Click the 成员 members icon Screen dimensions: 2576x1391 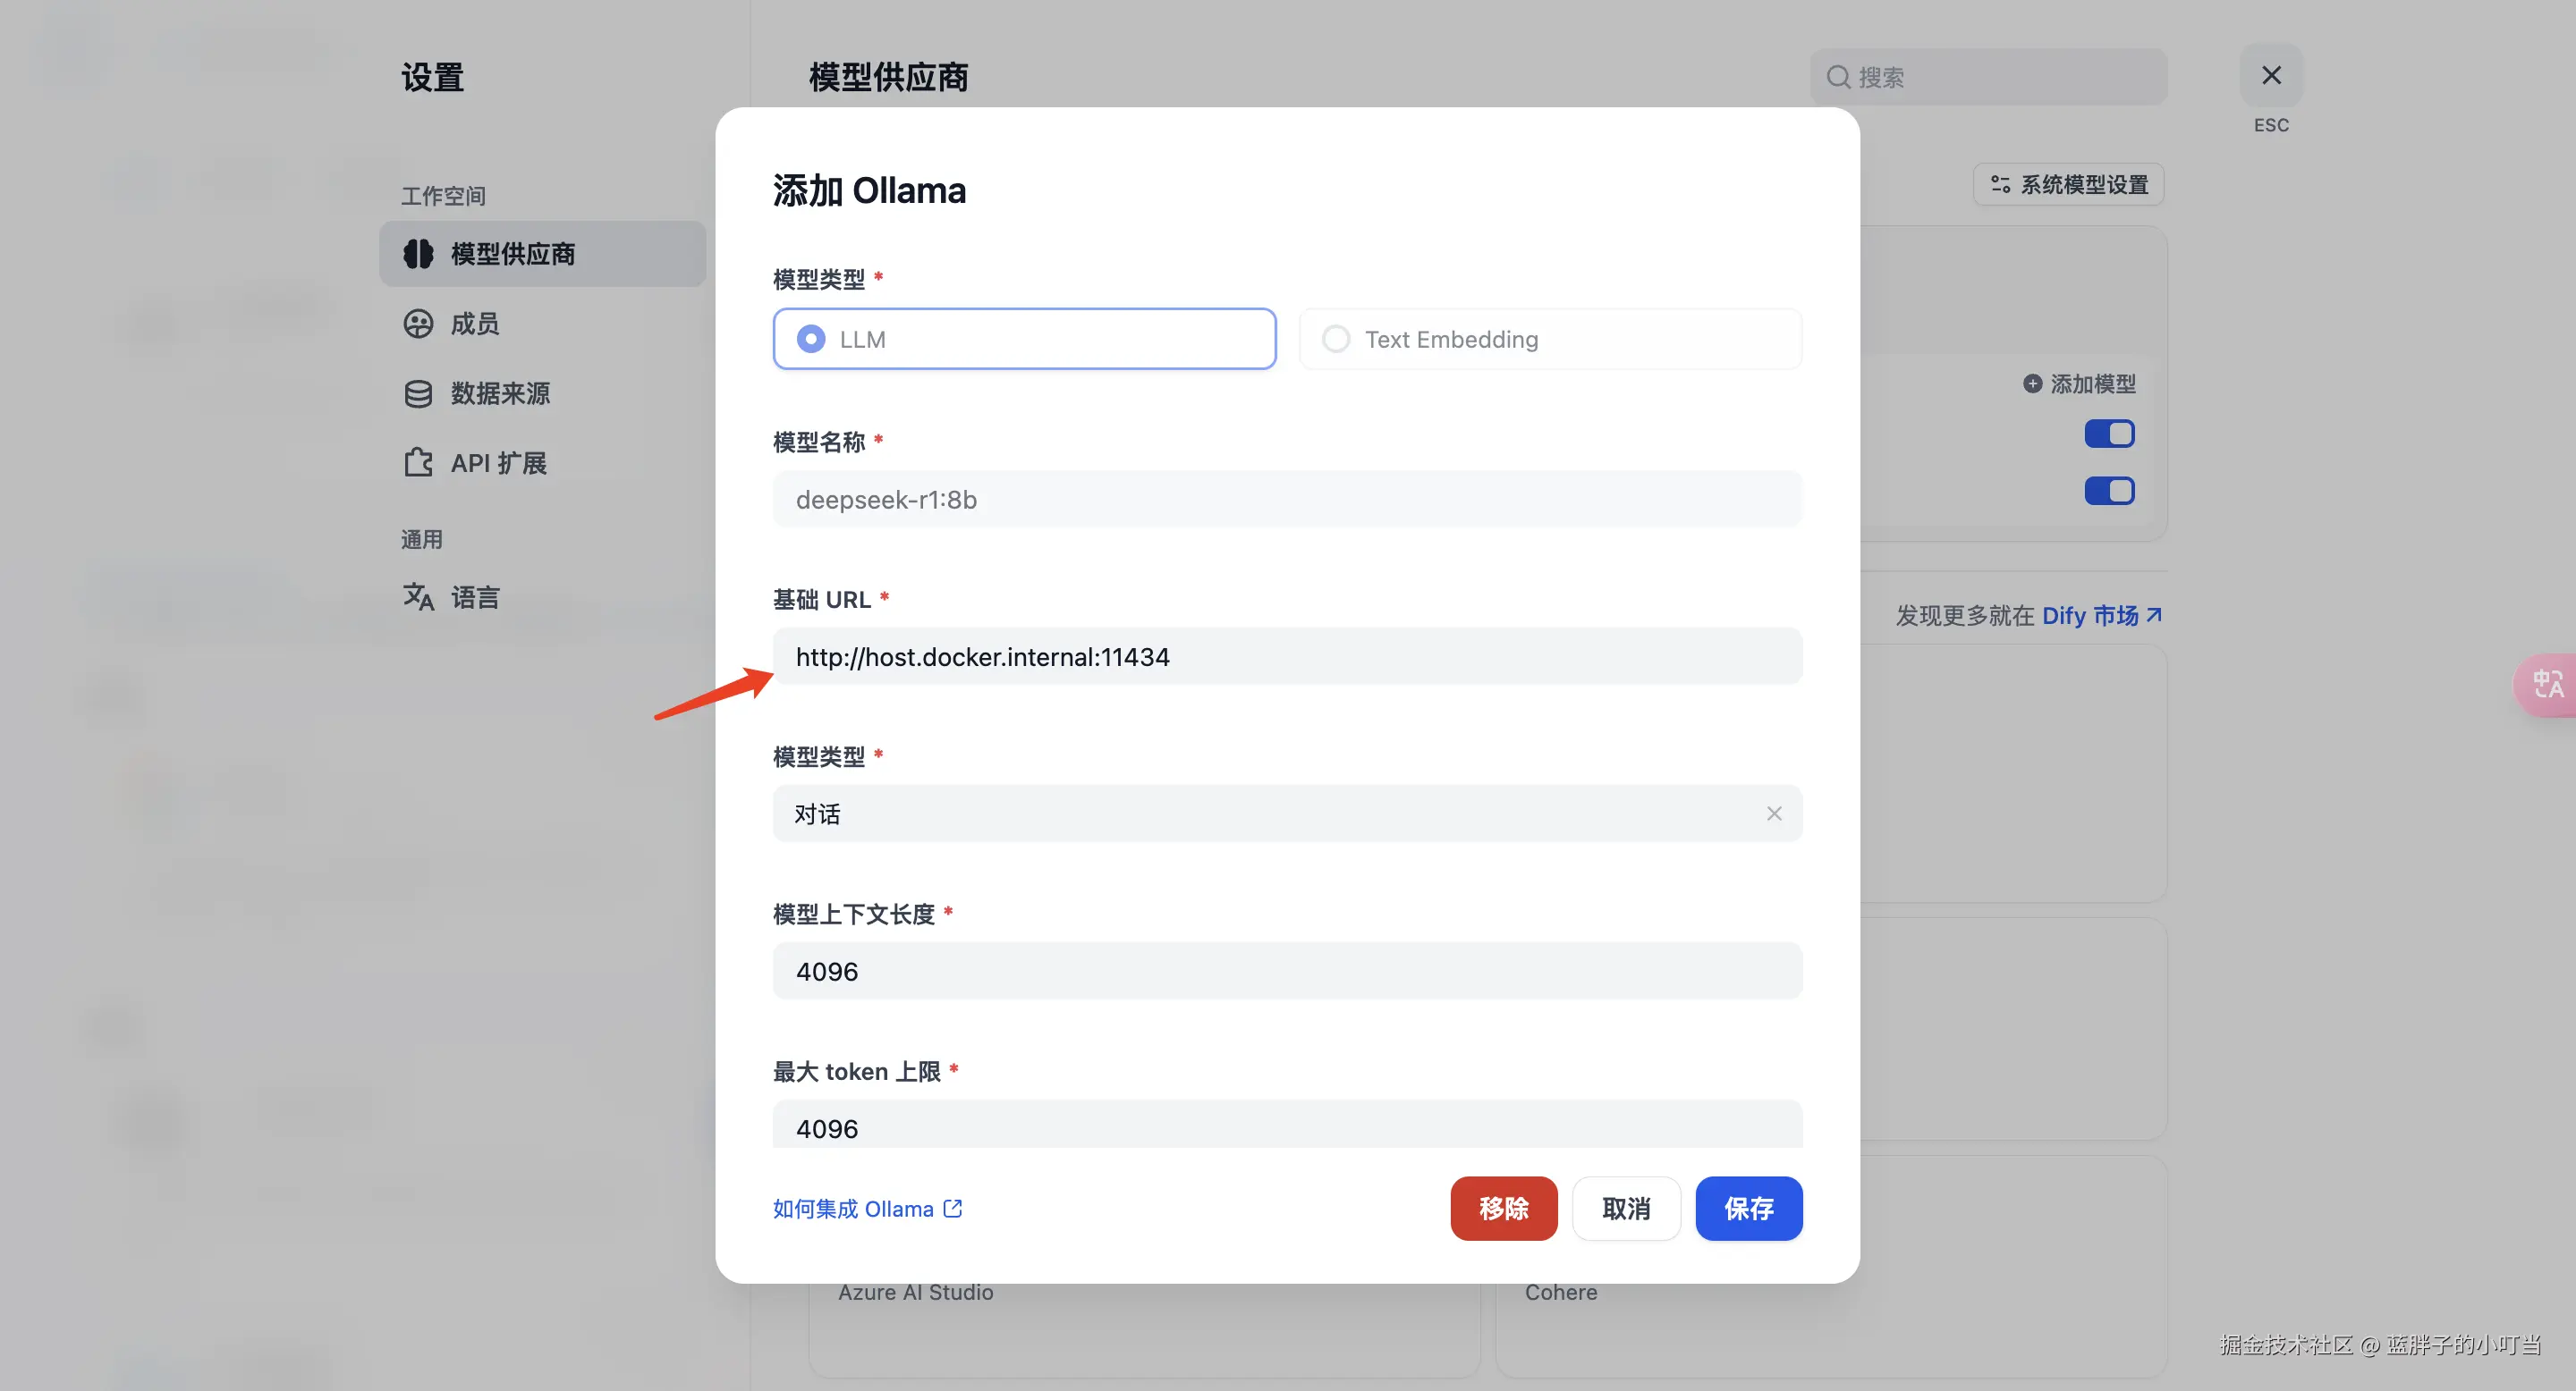tap(418, 324)
